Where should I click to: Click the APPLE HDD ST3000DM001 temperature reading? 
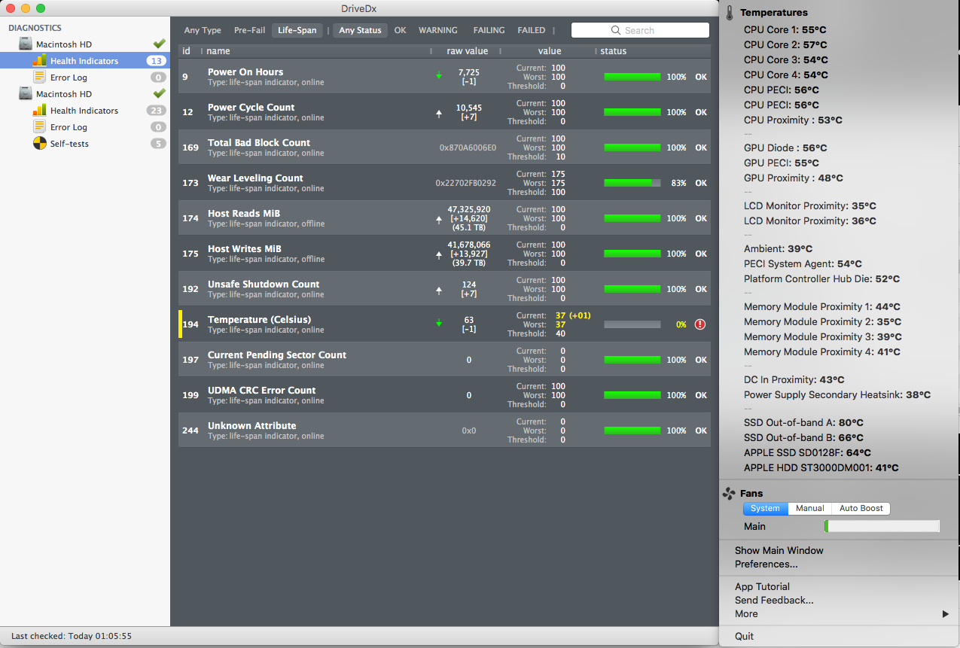point(821,468)
